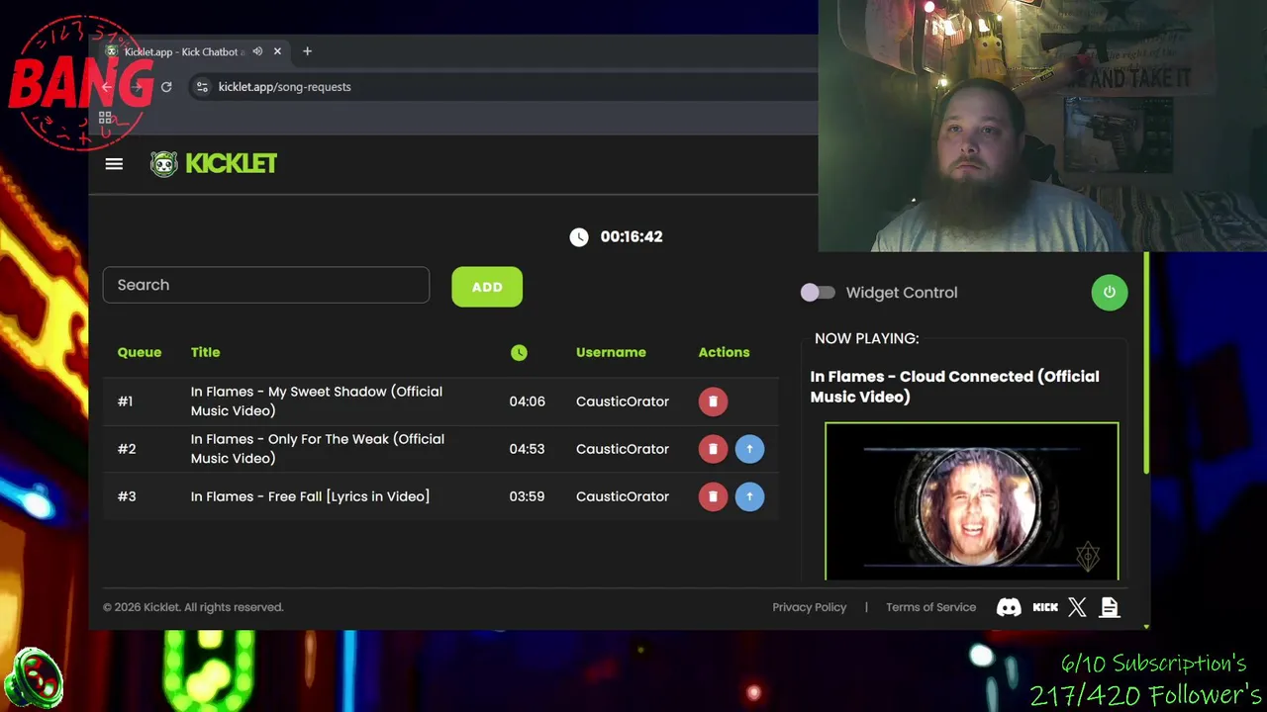This screenshot has width=1267, height=712.
Task: Open the Privacy Policy link
Action: 810,607
